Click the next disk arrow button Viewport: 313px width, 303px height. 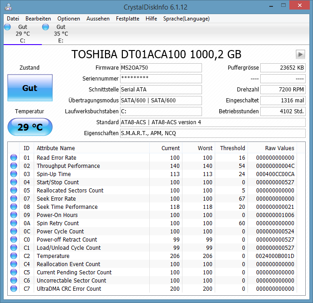(x=300, y=54)
